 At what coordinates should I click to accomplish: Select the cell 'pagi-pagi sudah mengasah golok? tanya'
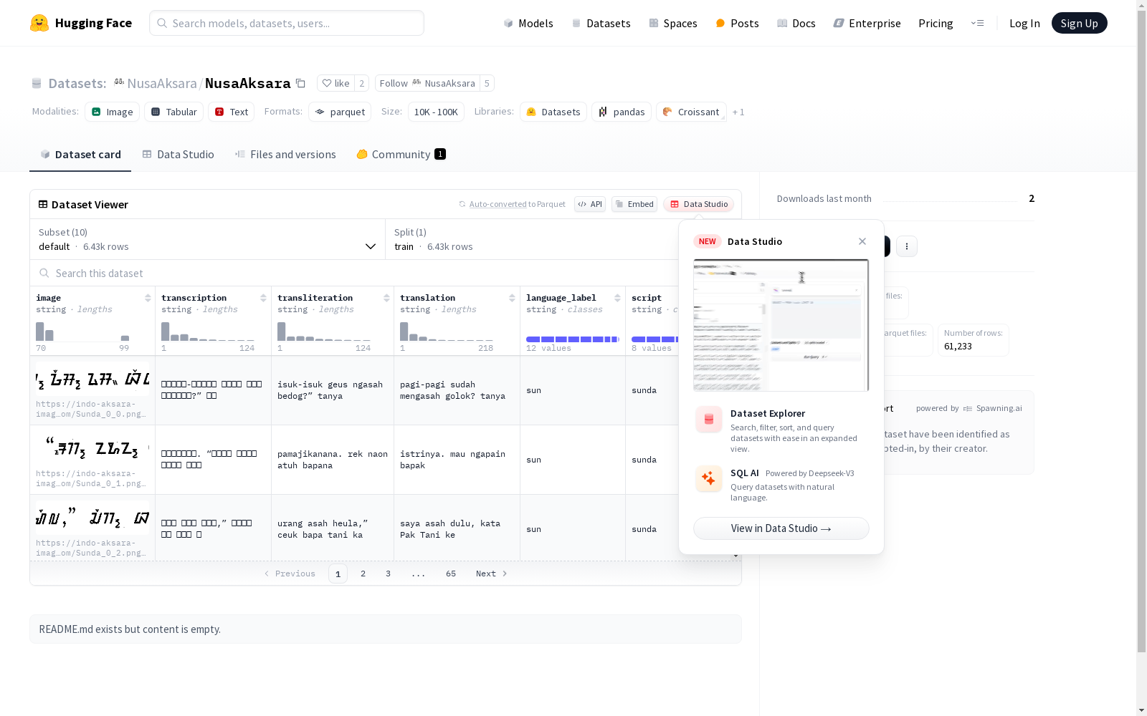pos(457,390)
